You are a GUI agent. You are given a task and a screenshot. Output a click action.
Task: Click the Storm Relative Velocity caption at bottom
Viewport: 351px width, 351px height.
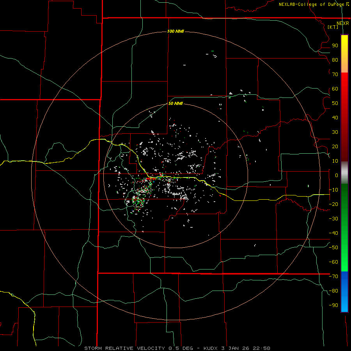177,348
